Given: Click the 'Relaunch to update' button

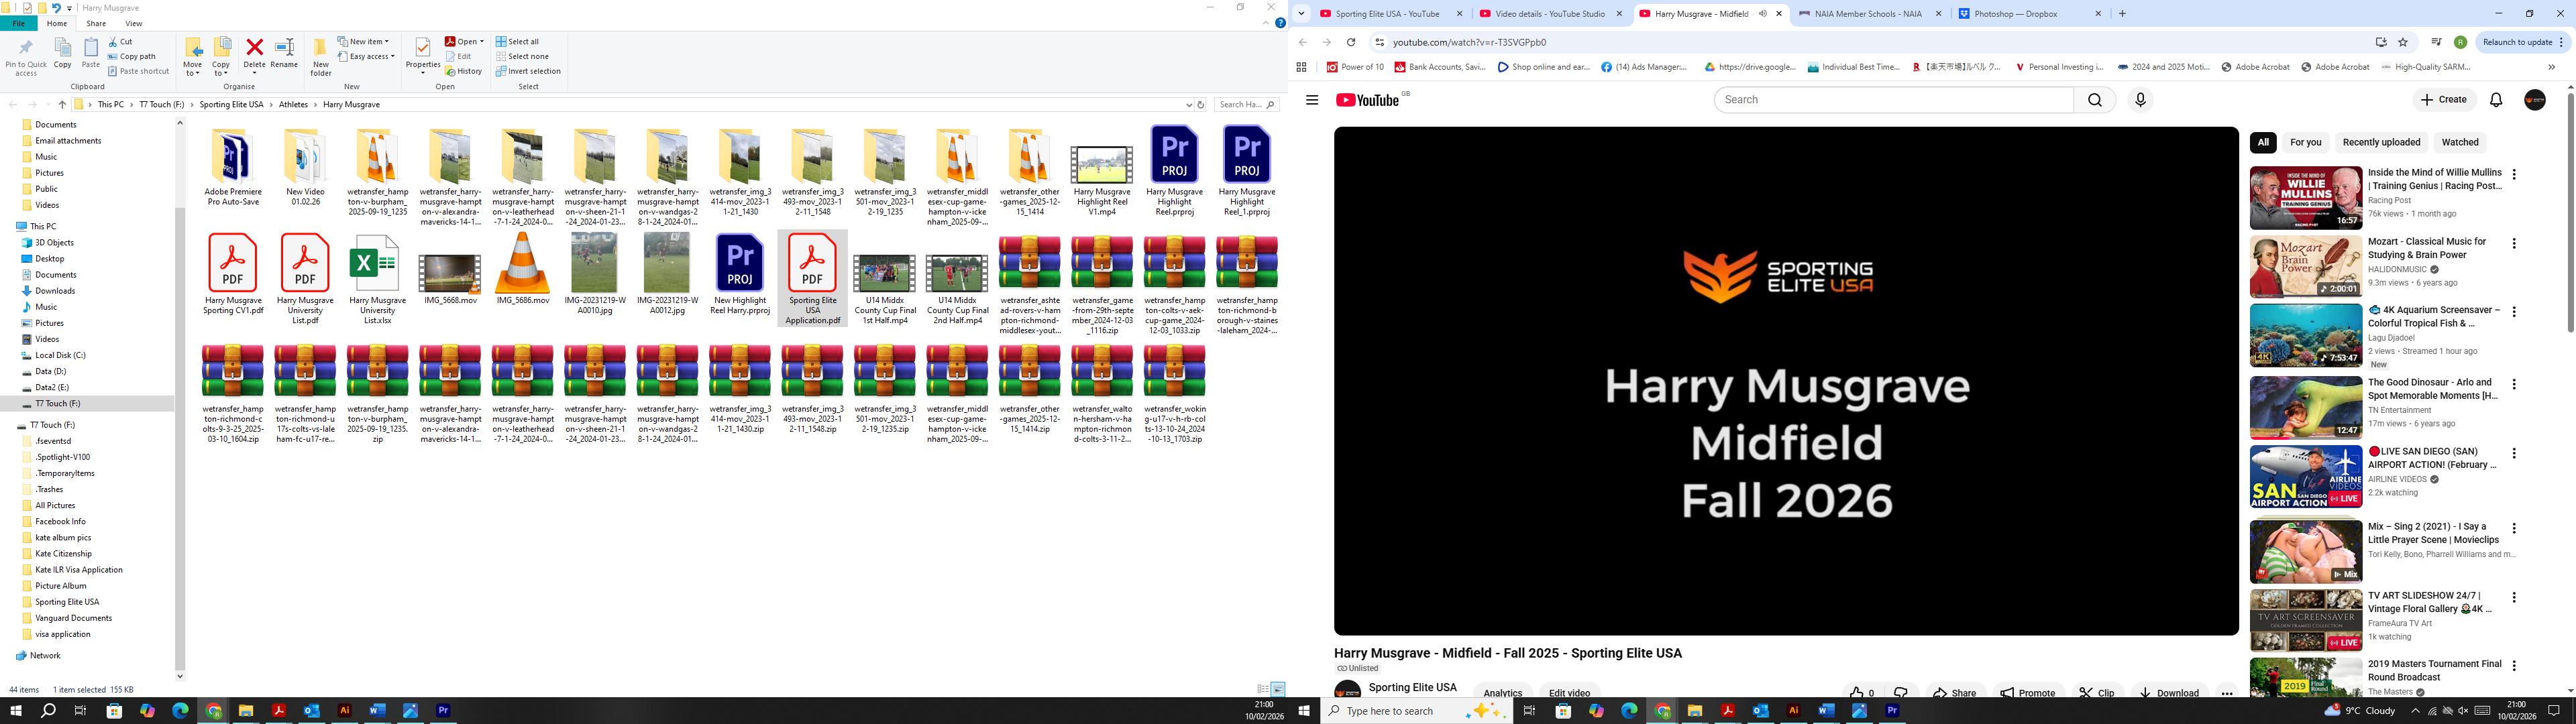Looking at the screenshot, I should (x=2518, y=42).
